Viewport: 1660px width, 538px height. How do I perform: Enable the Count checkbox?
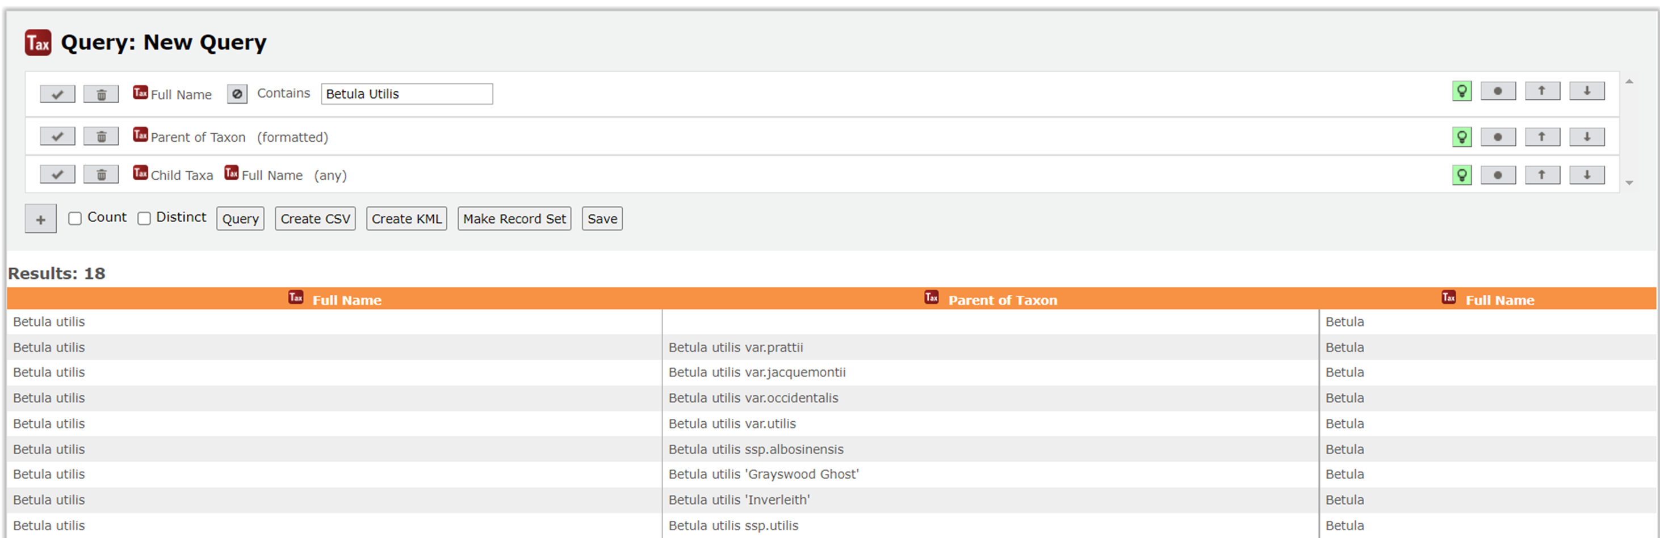[x=75, y=218]
